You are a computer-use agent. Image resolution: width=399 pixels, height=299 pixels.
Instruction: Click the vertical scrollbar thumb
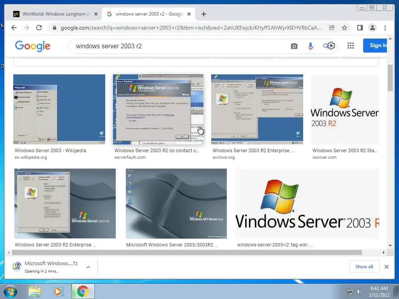(x=390, y=78)
